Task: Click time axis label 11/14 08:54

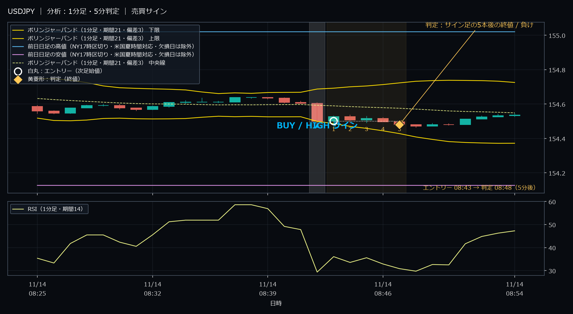Action: 515,289
